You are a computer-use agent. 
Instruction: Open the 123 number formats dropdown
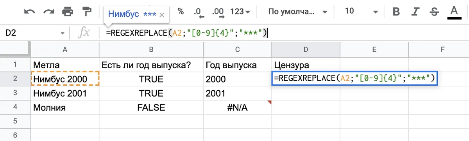241,11
